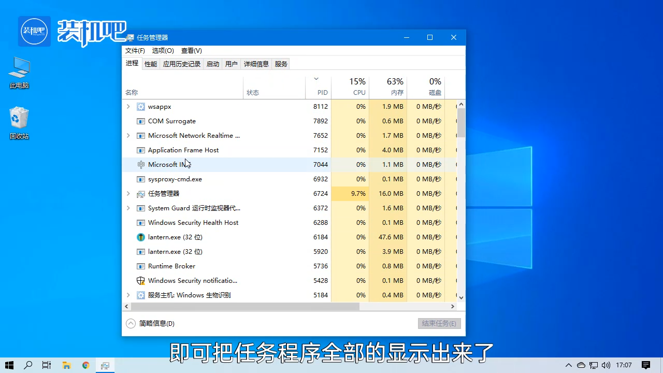Expand the System Guard process entry
The image size is (663, 373).
128,208
